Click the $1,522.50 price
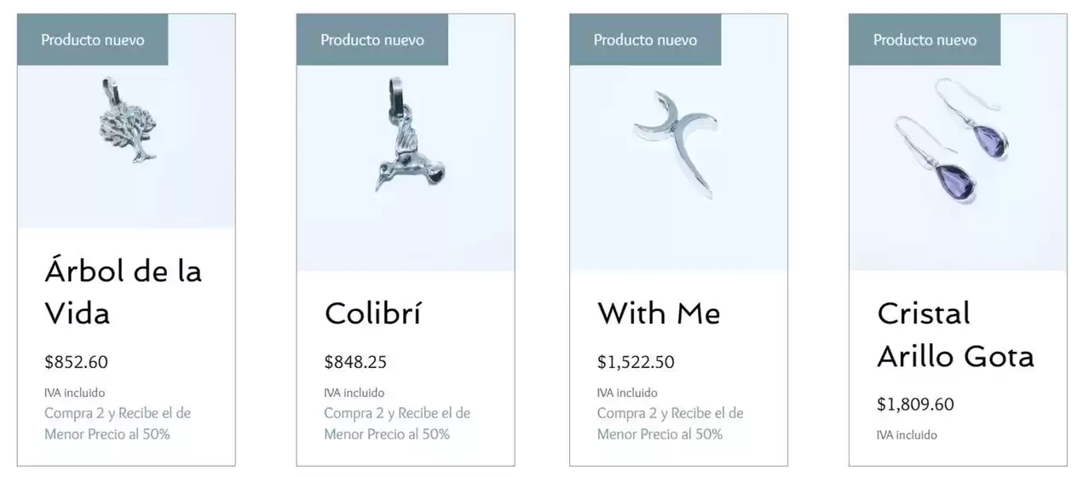 pos(636,362)
